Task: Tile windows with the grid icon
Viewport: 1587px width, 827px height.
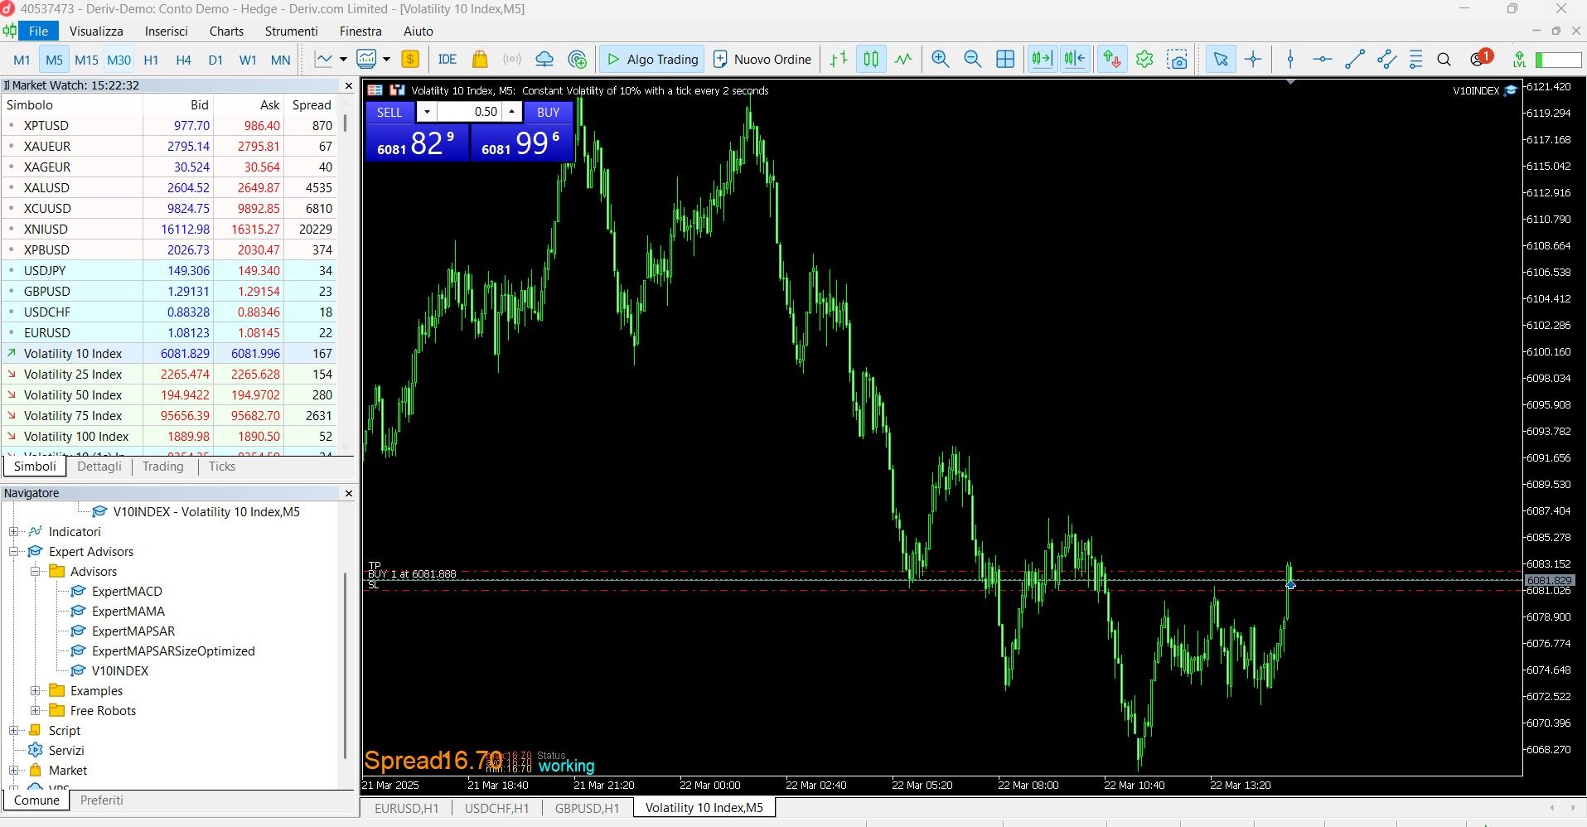Action: pyautogui.click(x=1005, y=60)
